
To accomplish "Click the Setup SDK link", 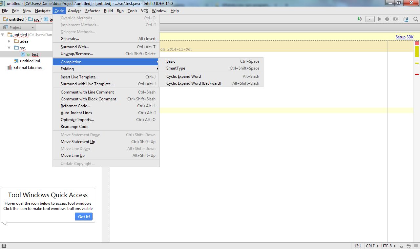I will pos(404,37).
